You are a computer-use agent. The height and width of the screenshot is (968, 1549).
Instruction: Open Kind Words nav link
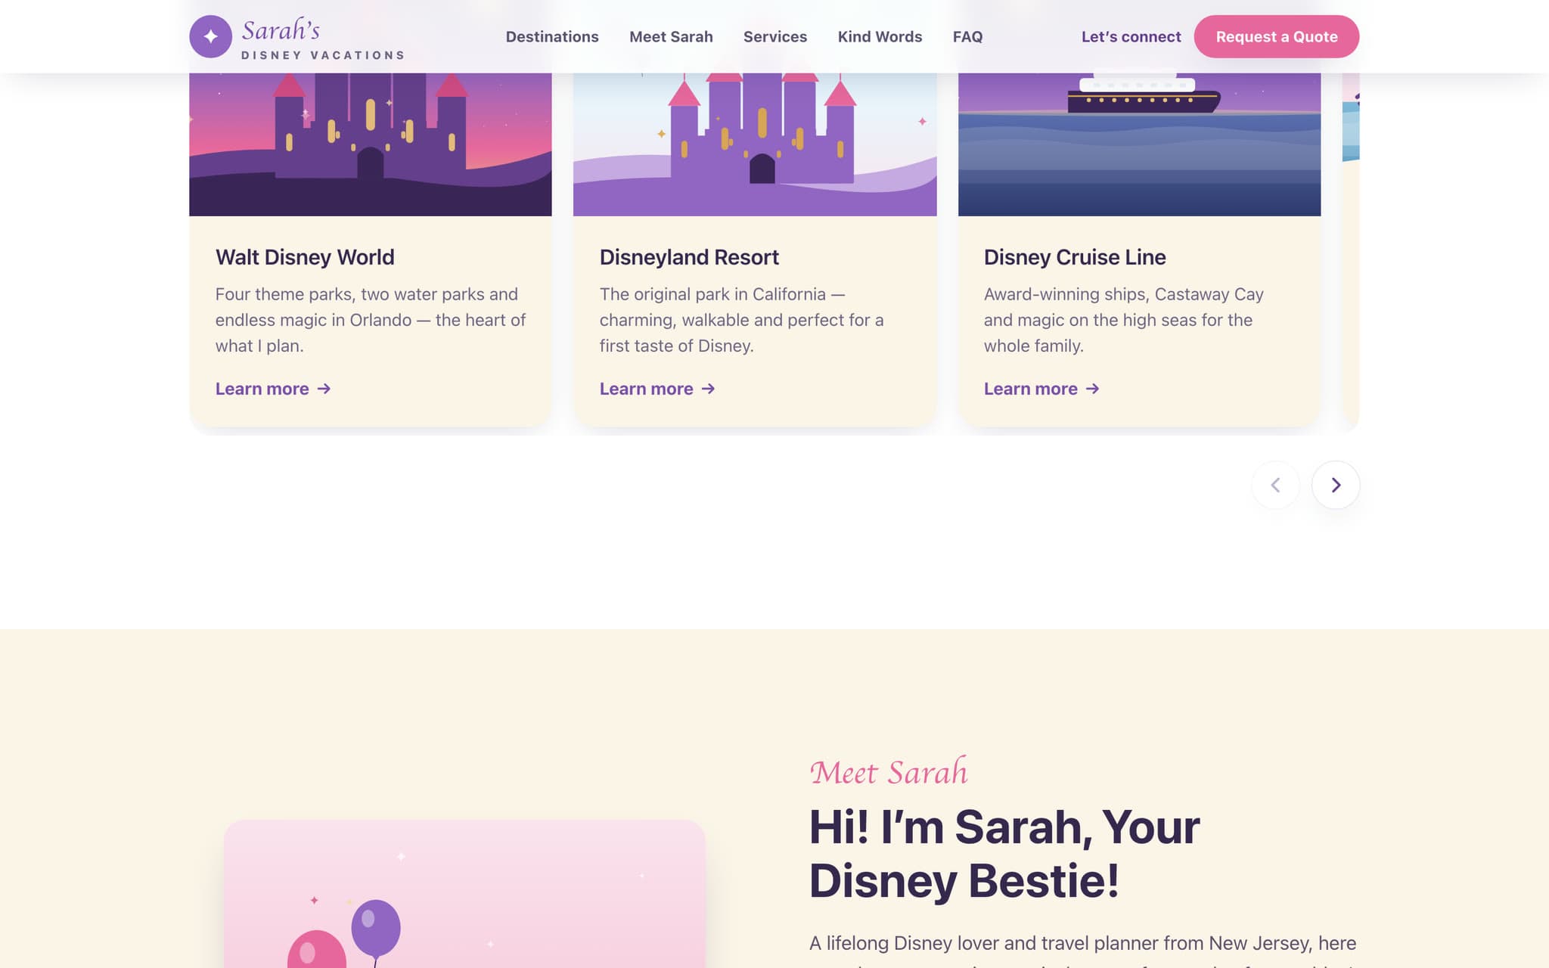[880, 36]
